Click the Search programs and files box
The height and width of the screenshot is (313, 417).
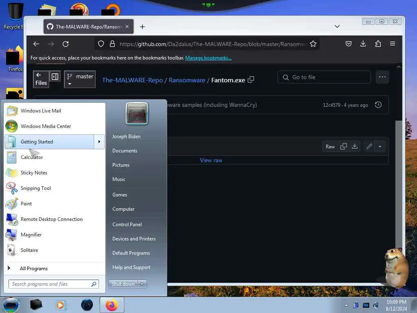pos(54,284)
